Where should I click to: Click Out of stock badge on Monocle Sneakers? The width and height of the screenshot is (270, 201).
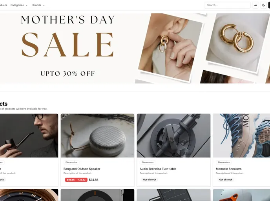pyautogui.click(x=226, y=179)
